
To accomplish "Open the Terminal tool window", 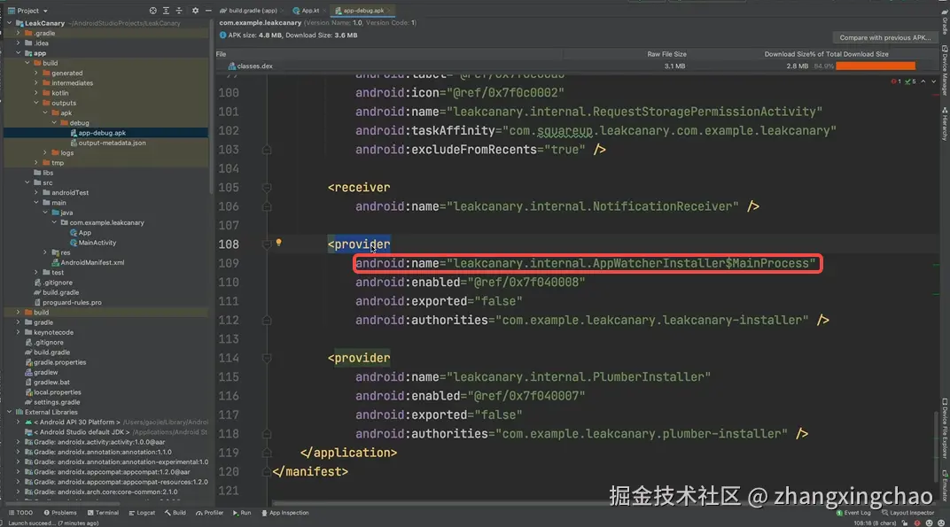I will [x=103, y=513].
